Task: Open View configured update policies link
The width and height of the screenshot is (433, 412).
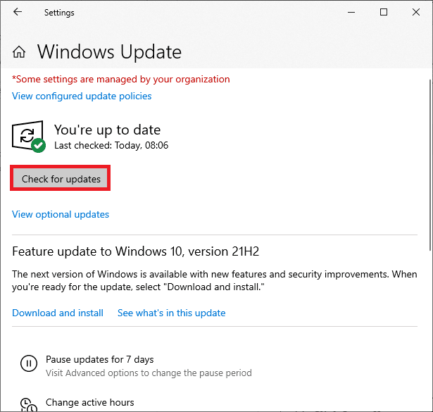Action: pos(82,96)
